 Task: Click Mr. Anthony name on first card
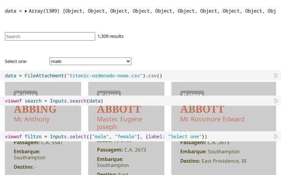(x=32, y=119)
